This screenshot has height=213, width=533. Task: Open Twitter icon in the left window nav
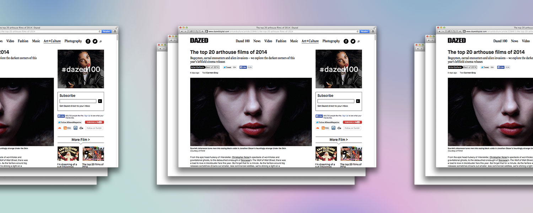(x=95, y=41)
